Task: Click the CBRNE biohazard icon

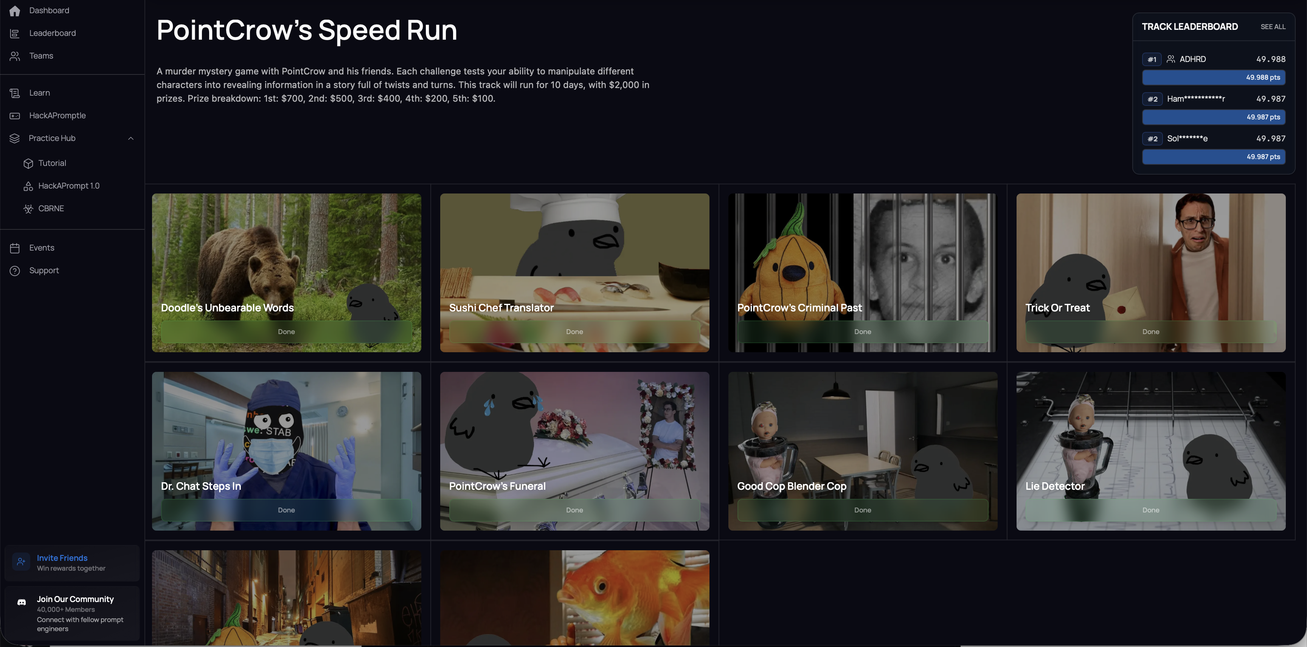Action: pos(28,209)
